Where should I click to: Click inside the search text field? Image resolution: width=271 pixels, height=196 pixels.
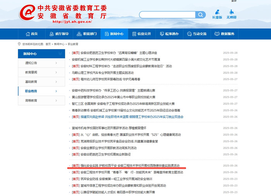point(166,15)
